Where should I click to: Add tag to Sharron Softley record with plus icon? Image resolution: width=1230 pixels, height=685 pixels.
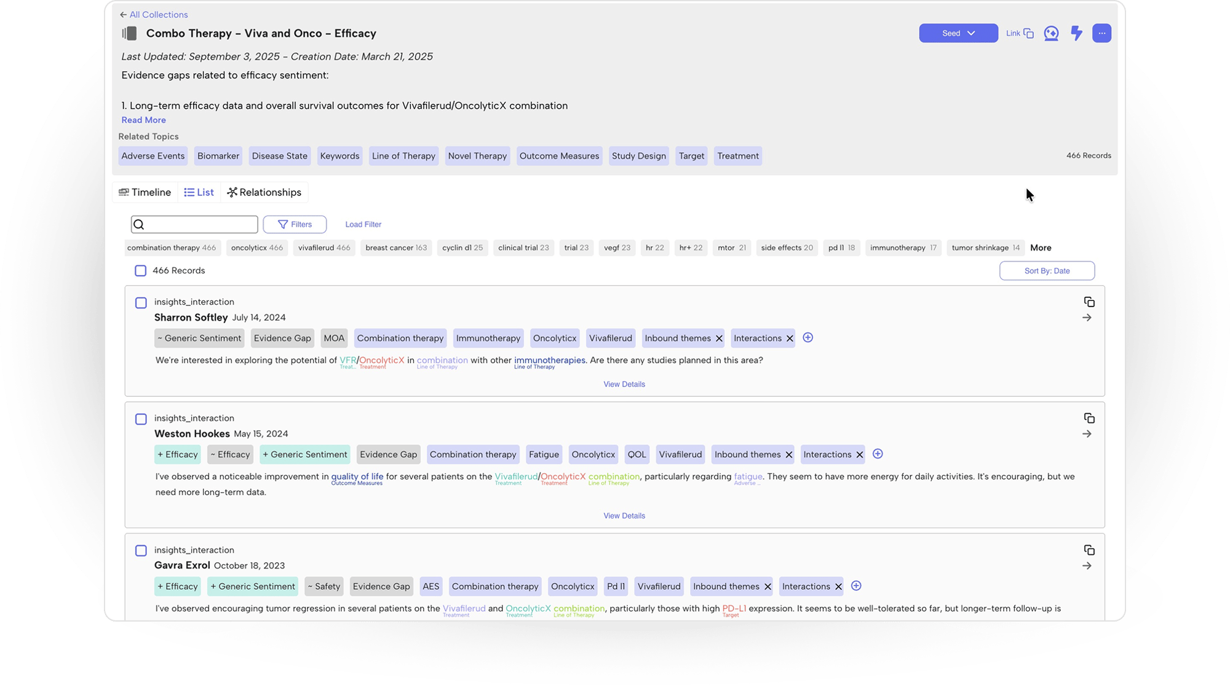point(807,338)
